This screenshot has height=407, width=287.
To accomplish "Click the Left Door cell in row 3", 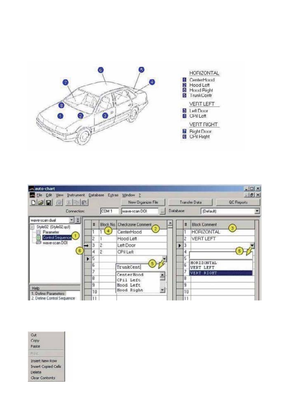I will 142,245.
